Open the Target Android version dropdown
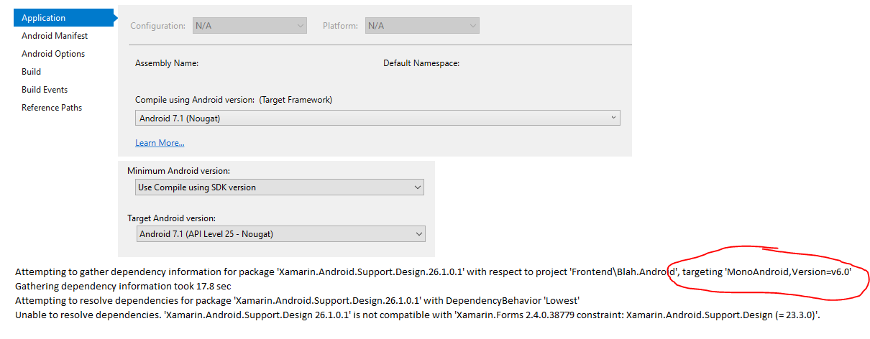 (x=280, y=234)
